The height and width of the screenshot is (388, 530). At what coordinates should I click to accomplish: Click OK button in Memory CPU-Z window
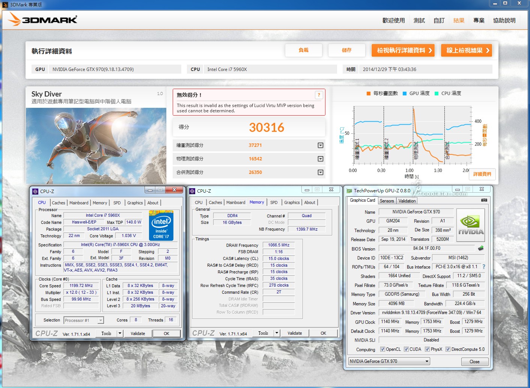click(x=323, y=333)
